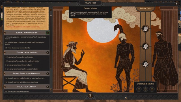The width and height of the screenshot is (181, 102).
Task: Click the Defeat the Achaeans score badge
Action: (x=48, y=52)
